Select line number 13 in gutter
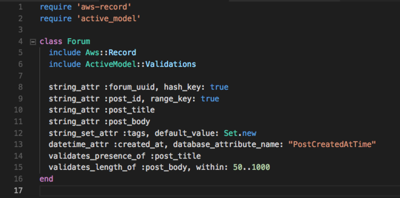 point(18,145)
